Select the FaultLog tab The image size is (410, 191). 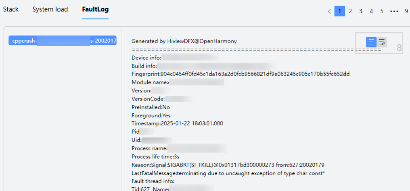click(95, 9)
